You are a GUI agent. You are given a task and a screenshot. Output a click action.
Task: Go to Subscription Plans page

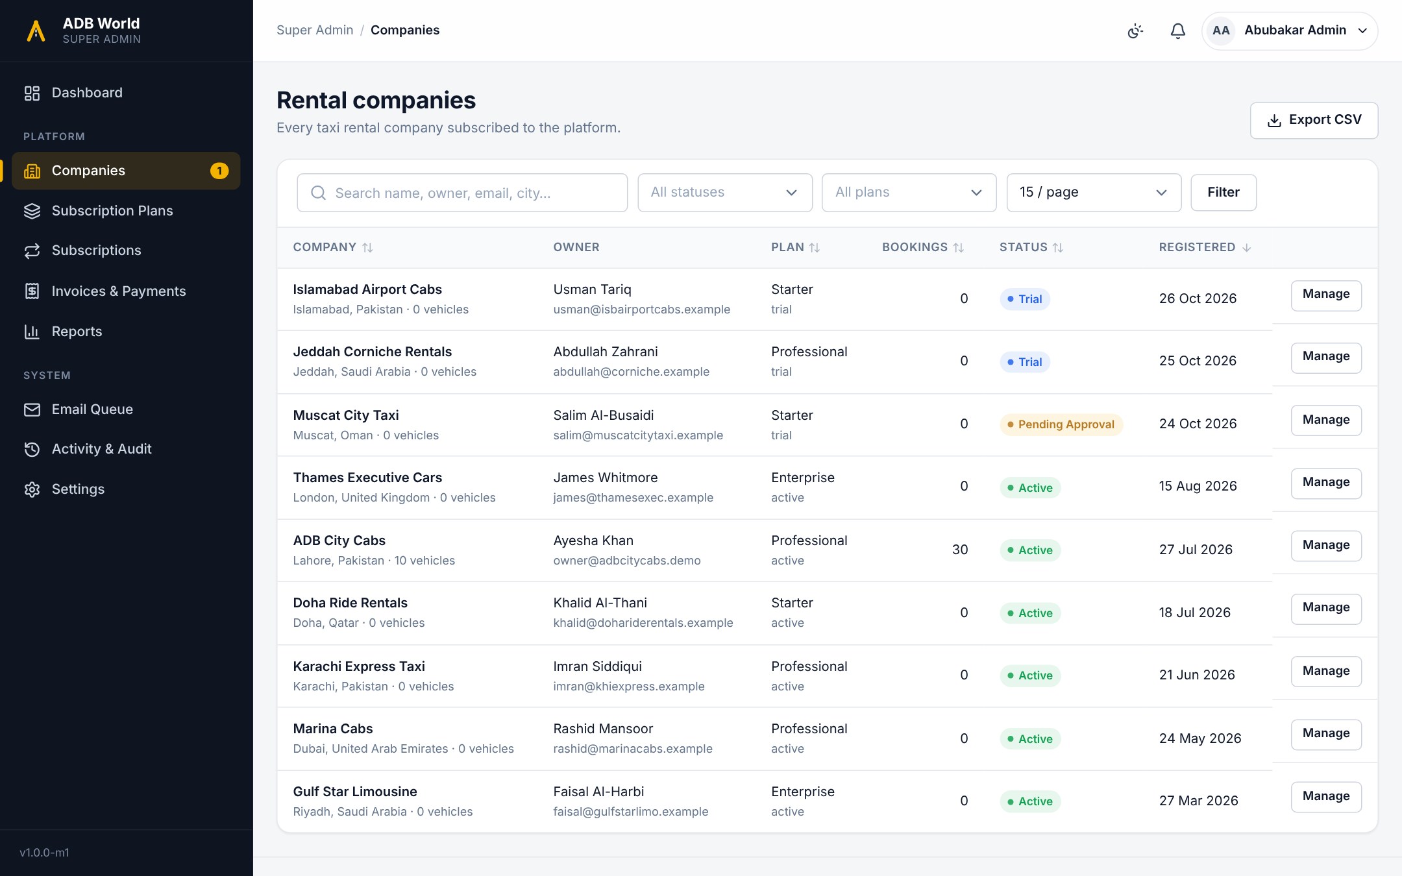click(126, 211)
